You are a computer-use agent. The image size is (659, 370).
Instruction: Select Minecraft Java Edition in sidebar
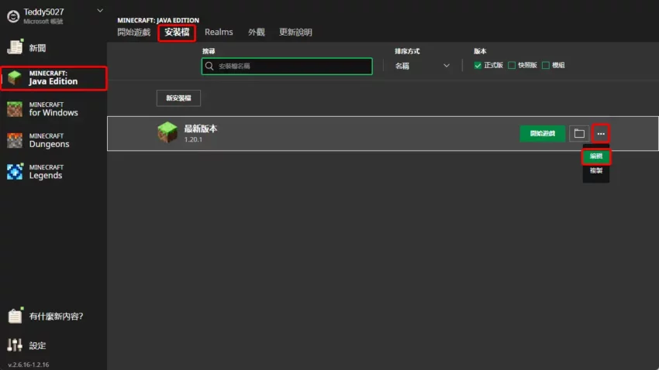(53, 78)
